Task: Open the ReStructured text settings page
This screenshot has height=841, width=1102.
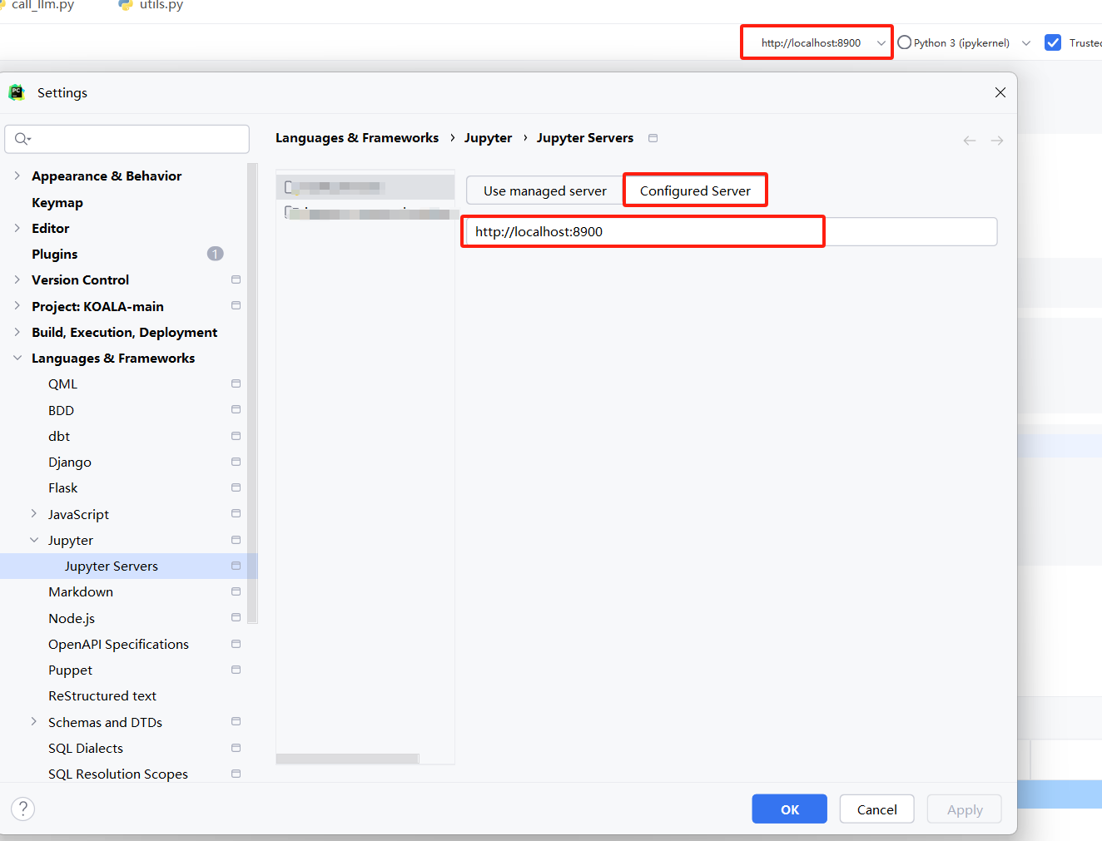Action: pos(102,695)
